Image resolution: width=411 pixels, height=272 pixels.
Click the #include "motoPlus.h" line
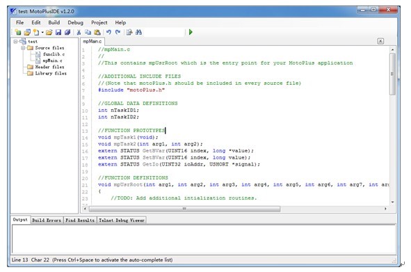pyautogui.click(x=131, y=90)
